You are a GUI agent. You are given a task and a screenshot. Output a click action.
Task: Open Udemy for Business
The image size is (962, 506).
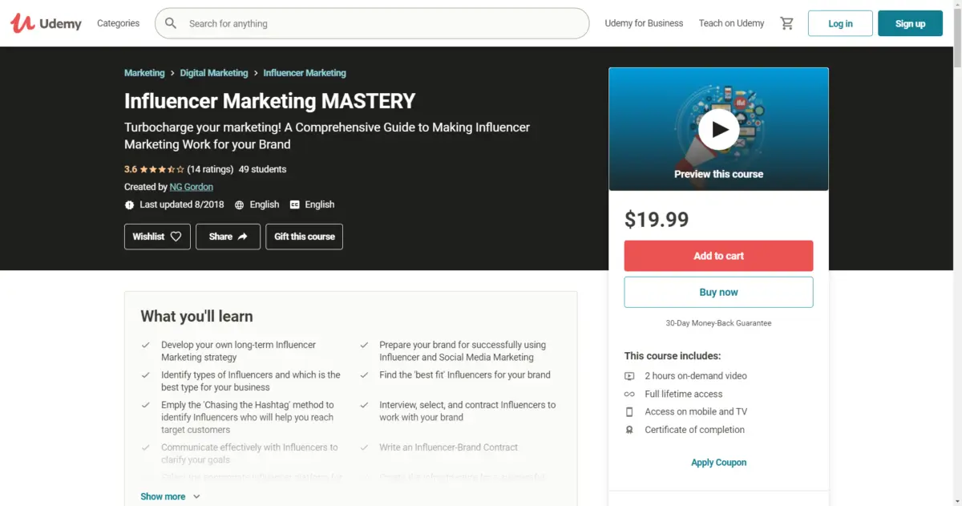point(644,23)
